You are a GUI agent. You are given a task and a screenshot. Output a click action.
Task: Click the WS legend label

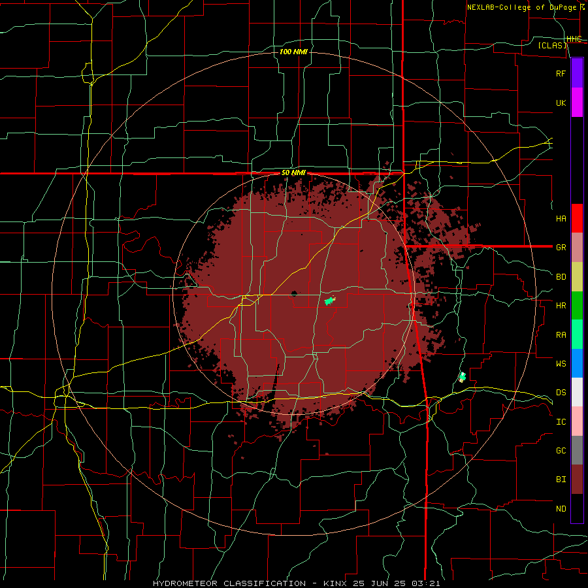(561, 364)
